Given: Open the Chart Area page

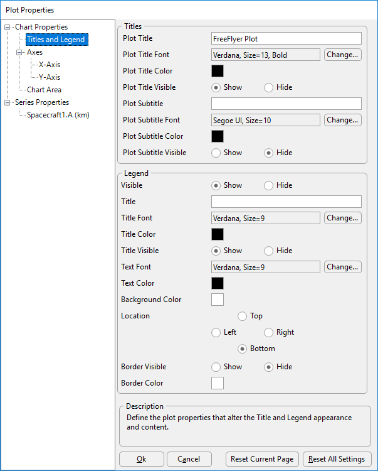Looking at the screenshot, I should point(44,90).
